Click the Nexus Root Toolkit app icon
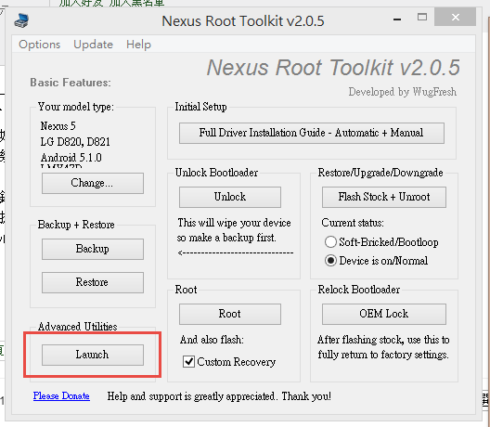This screenshot has height=427, width=490. coord(21,20)
